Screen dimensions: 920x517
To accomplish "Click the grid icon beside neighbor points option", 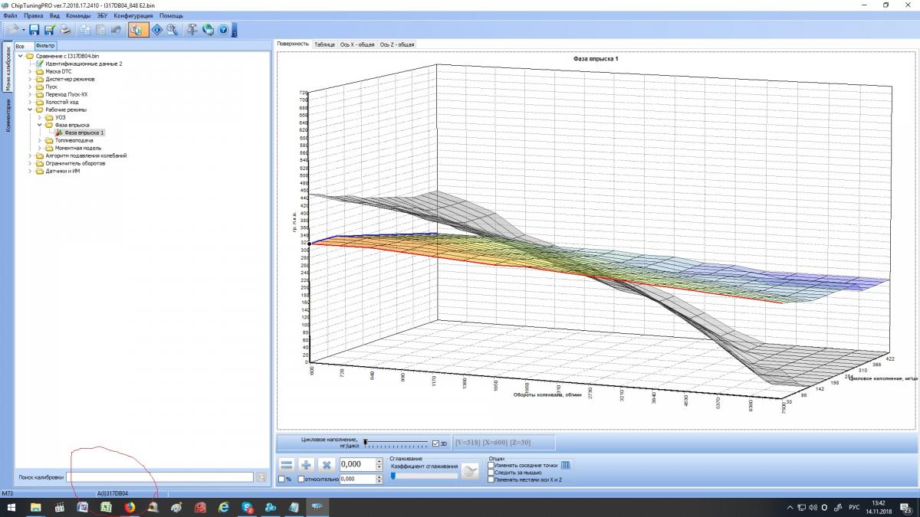I will tap(566, 465).
